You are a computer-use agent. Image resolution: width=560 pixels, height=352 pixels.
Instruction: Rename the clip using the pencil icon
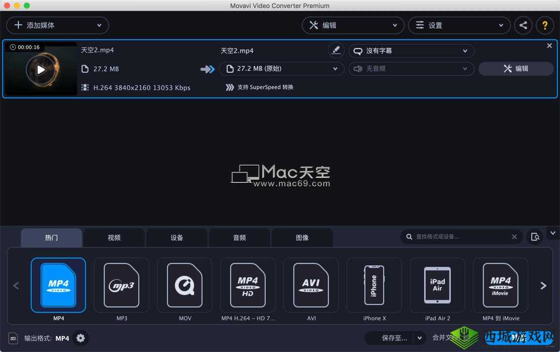[x=336, y=50]
